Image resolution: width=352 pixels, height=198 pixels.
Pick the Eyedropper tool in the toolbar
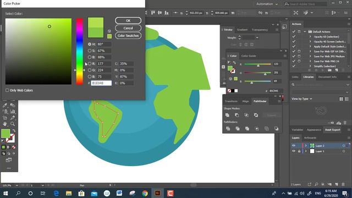5,105
